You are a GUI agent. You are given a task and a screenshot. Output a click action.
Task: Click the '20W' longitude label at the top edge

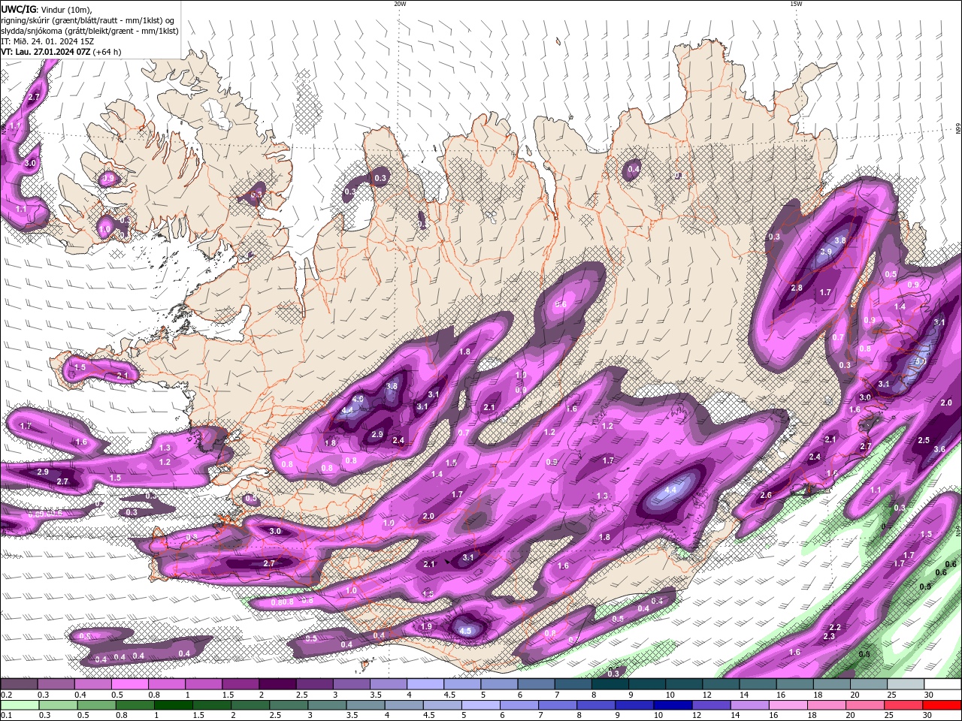tap(400, 4)
